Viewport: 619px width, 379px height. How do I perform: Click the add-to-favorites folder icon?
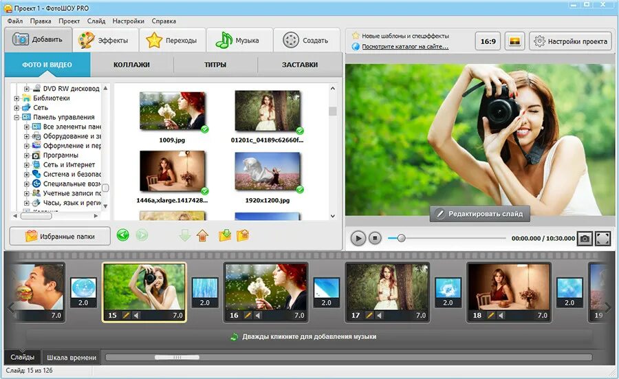243,236
